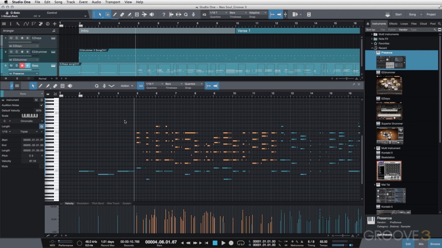Viewport: 442px width, 248px height.
Task: Mute the EZkeys track
Action: tap(11, 38)
